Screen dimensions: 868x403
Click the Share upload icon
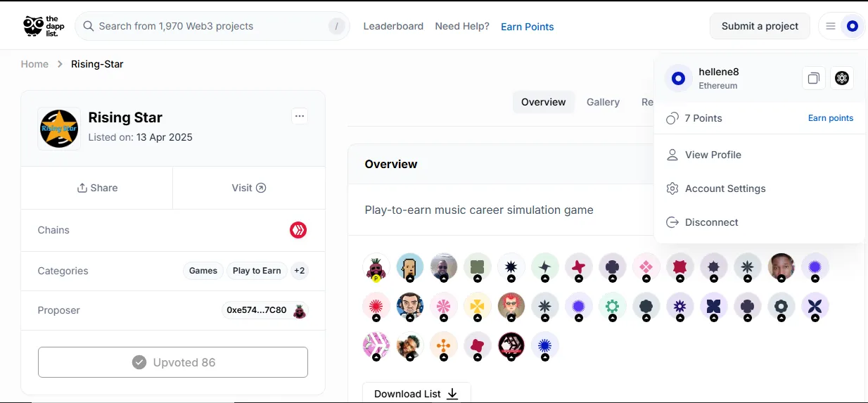(x=82, y=188)
